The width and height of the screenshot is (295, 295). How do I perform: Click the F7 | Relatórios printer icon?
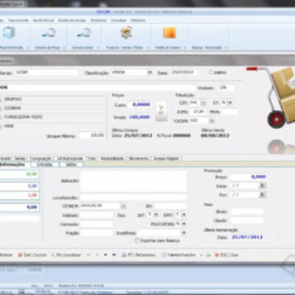pyautogui.click(x=124, y=255)
